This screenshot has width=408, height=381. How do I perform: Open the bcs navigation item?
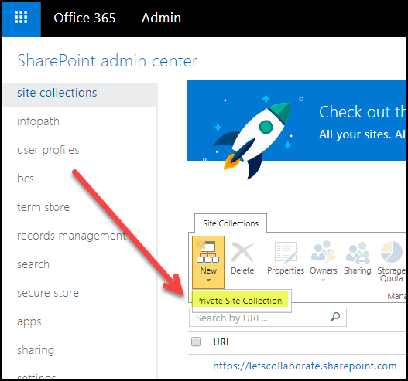pos(26,179)
